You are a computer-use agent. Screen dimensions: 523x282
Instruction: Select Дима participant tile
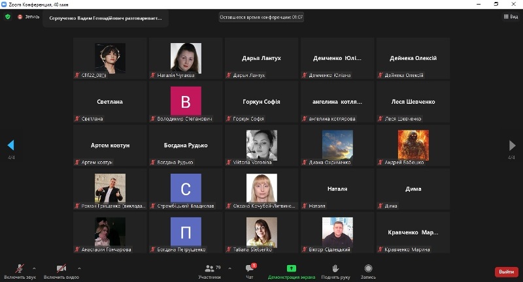pyautogui.click(x=413, y=189)
